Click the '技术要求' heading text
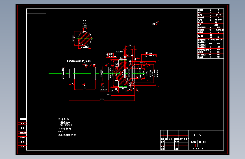This screenshot has height=159, width=245. point(63,119)
